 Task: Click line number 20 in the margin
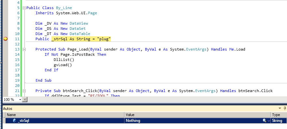(x=17, y=86)
